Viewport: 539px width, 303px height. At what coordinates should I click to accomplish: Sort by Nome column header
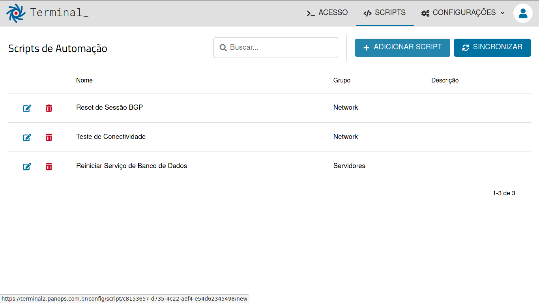click(x=84, y=80)
